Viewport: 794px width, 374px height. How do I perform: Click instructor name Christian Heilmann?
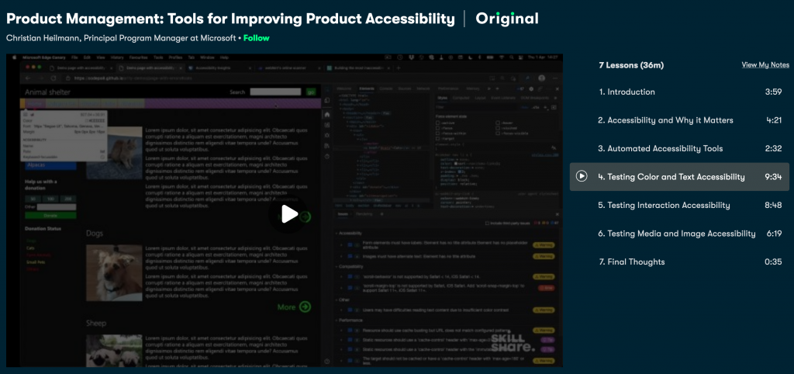[44, 38]
